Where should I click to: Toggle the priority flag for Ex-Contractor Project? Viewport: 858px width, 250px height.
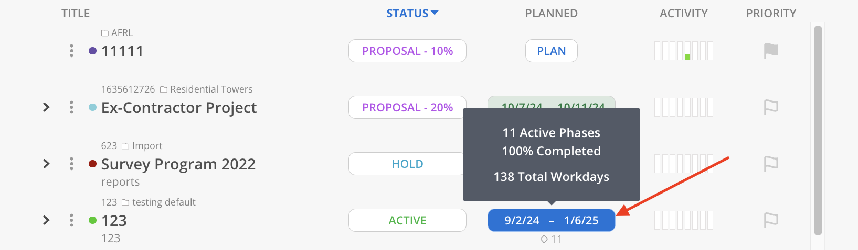[x=771, y=107]
